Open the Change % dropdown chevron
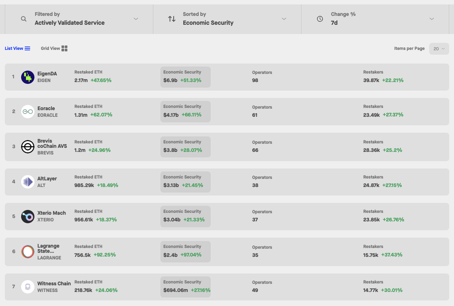This screenshot has height=306, width=454. coord(432,19)
